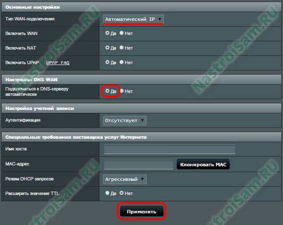Select 'Да' for Расширить значение TTL
283x225 pixels.
click(108, 193)
